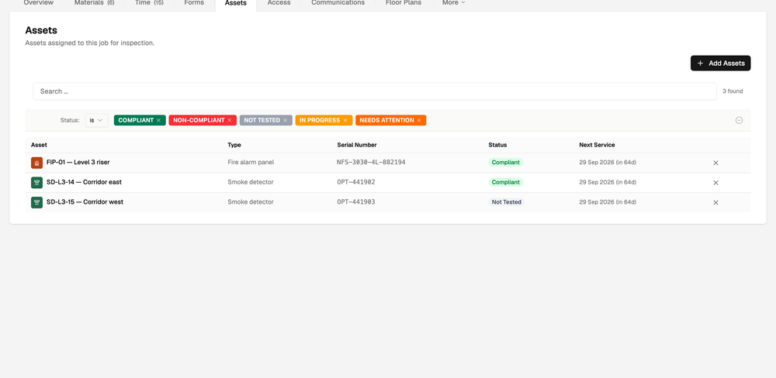Image resolution: width=776 pixels, height=378 pixels.
Task: Remove FIP-01 Level 3 riser from job
Action: [x=715, y=163]
